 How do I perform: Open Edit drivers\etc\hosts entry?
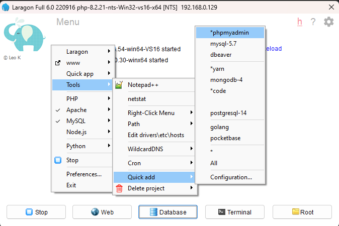point(156,135)
